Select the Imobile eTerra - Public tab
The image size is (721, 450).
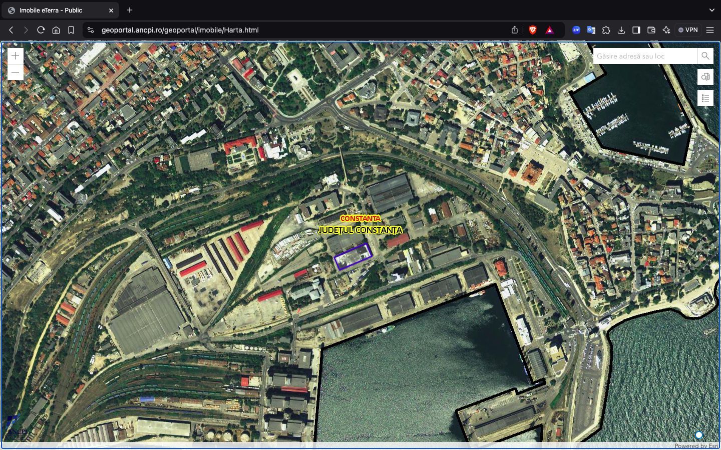point(55,10)
